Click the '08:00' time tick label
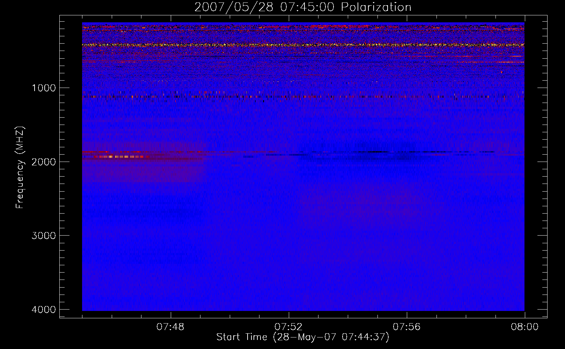This screenshot has height=349, width=565. click(524, 327)
